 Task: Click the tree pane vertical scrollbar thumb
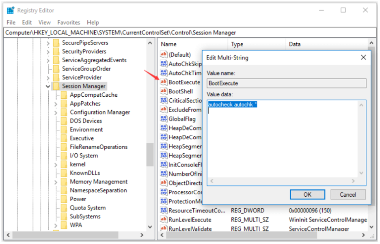pos(150,155)
